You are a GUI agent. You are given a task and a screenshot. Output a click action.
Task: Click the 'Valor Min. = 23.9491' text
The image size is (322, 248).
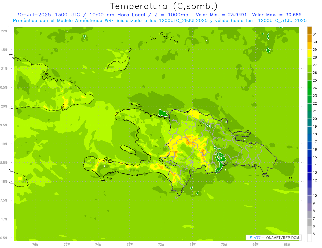221,15
